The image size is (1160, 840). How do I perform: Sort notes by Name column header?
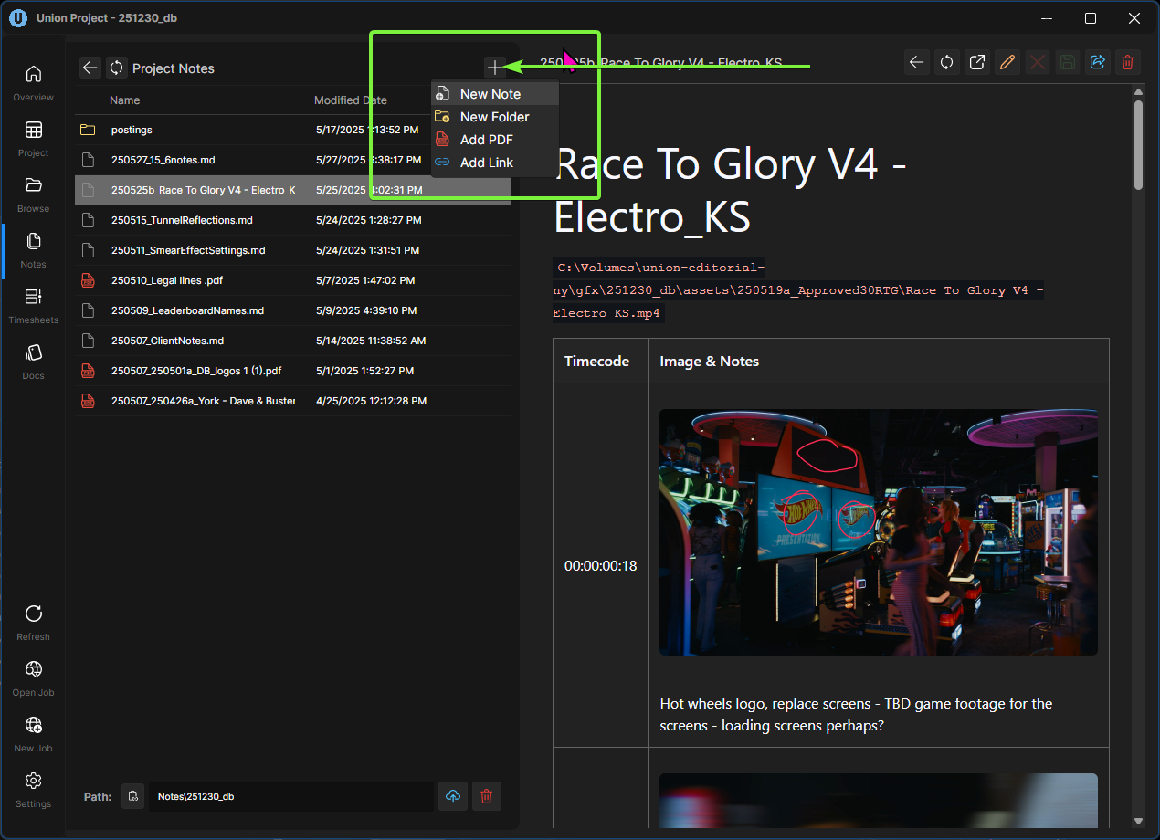tap(124, 100)
